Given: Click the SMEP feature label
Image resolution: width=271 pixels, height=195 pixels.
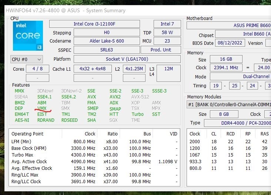Looking at the screenshot, I should tap(93, 108).
